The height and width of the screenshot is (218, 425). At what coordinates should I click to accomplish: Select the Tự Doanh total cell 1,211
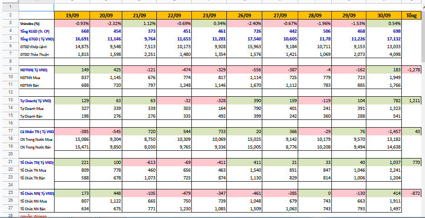pyautogui.click(x=413, y=100)
